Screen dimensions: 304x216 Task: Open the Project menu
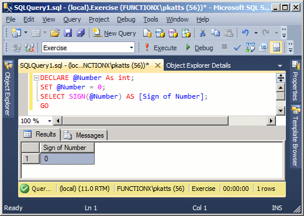[99, 19]
